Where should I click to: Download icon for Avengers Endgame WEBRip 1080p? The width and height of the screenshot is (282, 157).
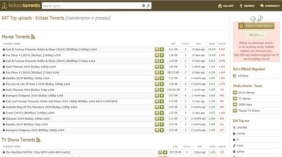pyautogui.click(x=162, y=130)
